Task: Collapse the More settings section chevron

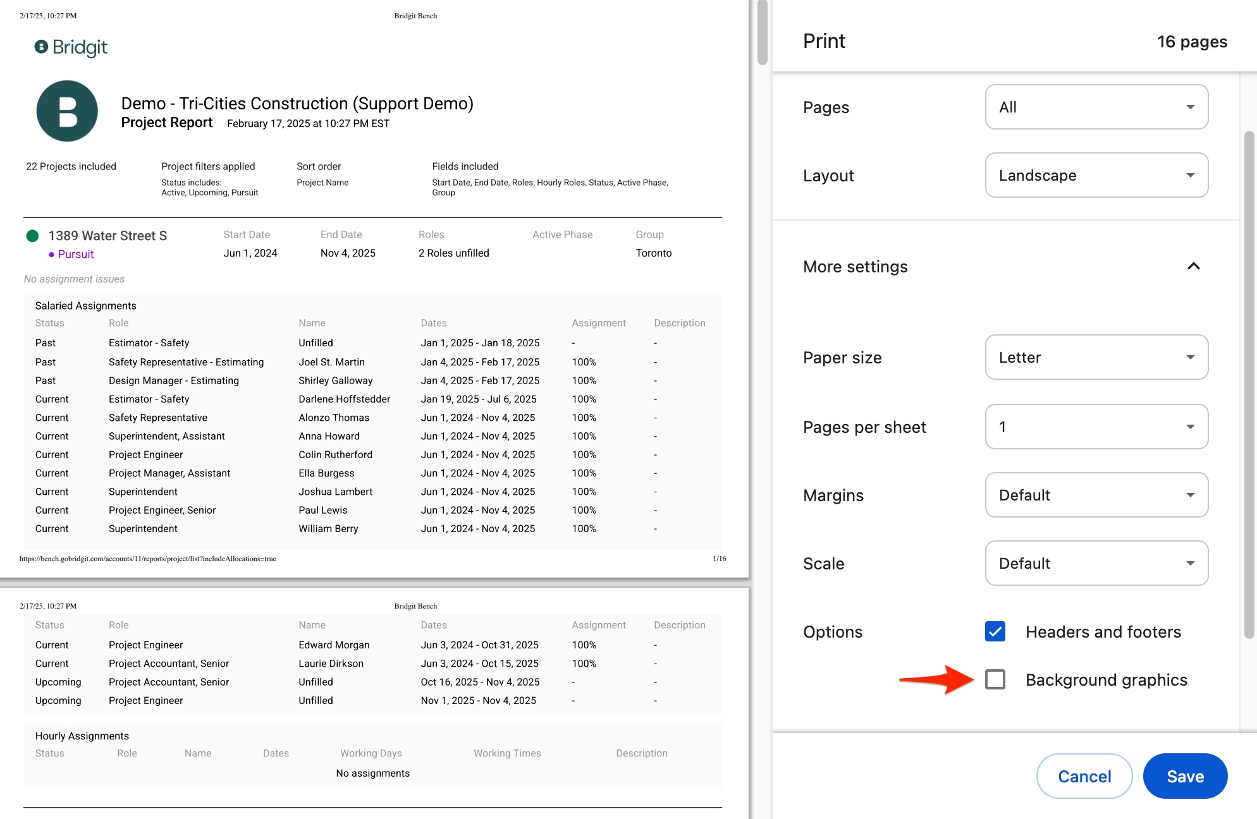Action: (x=1193, y=266)
